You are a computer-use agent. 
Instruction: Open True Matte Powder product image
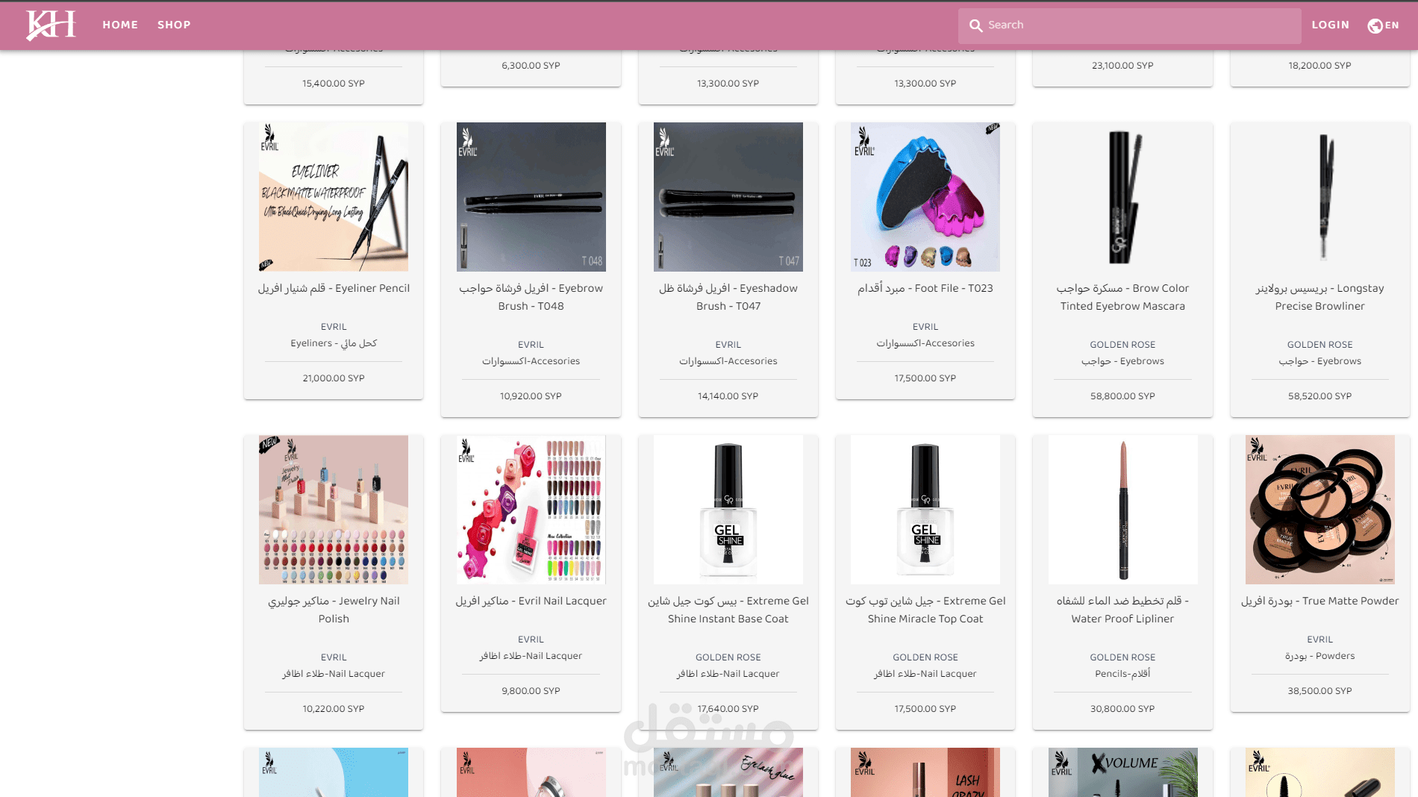click(x=1319, y=510)
